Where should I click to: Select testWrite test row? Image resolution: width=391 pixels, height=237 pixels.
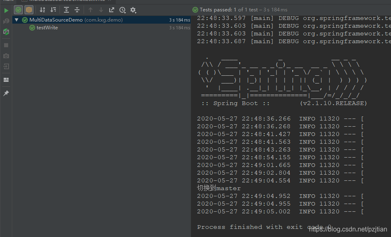coord(102,28)
